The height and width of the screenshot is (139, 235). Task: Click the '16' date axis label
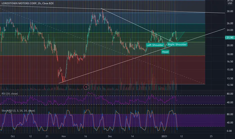tap(85, 136)
